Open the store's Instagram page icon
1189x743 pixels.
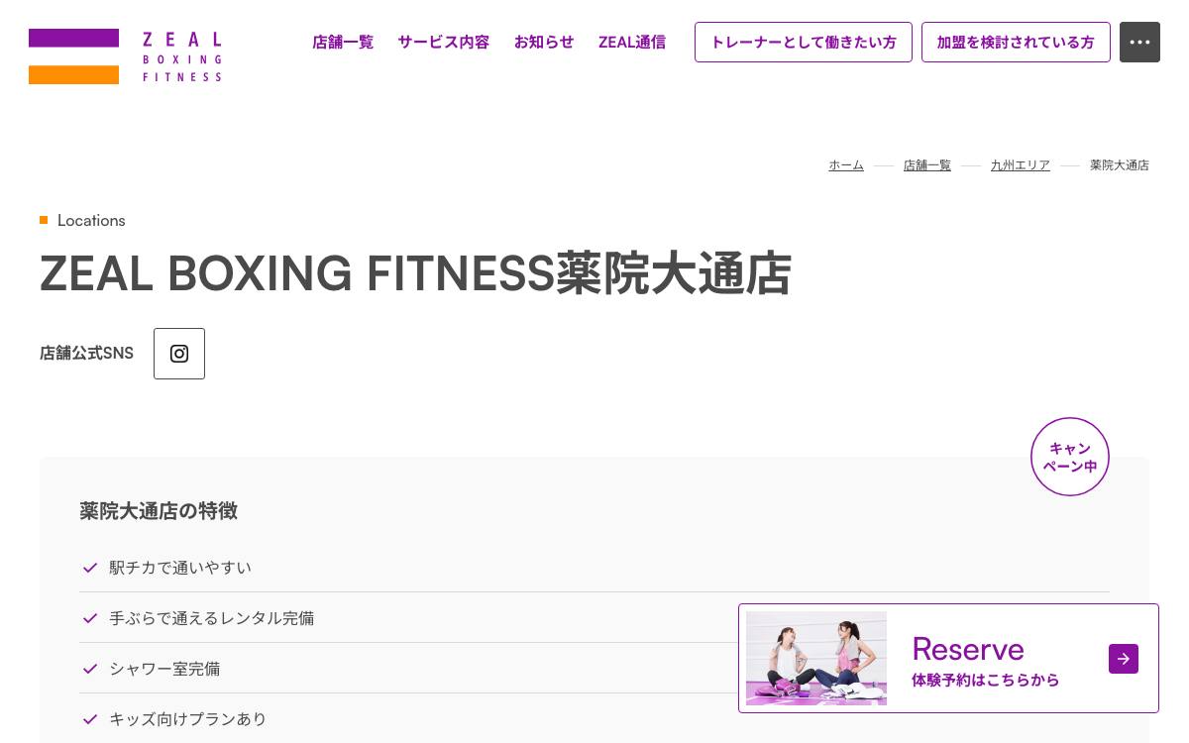coord(179,354)
